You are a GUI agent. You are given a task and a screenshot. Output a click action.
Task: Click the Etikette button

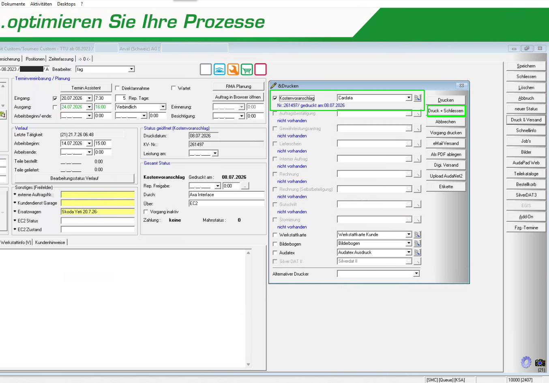tap(446, 187)
